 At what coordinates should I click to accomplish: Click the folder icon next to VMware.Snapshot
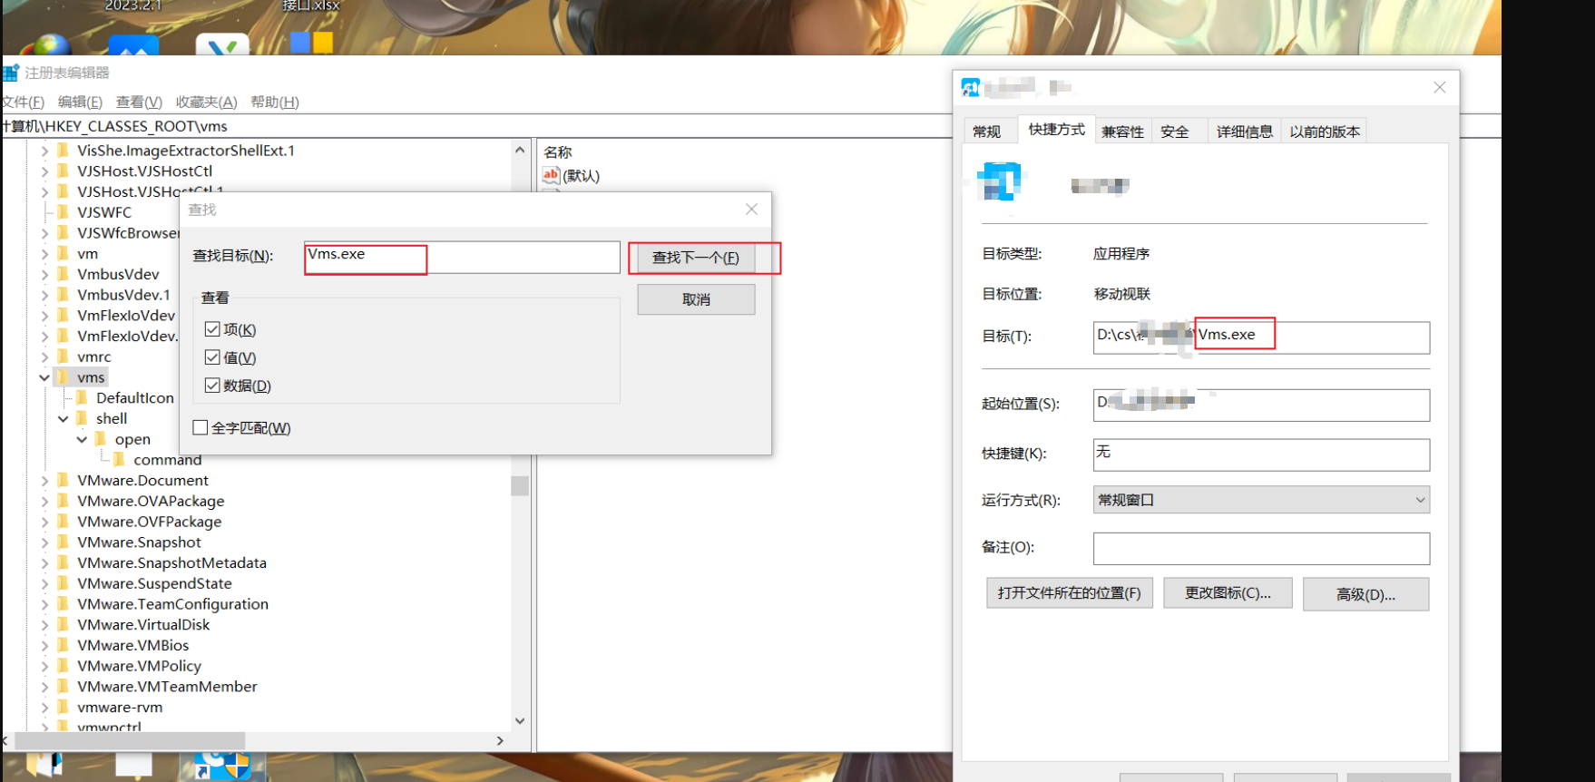pyautogui.click(x=63, y=543)
